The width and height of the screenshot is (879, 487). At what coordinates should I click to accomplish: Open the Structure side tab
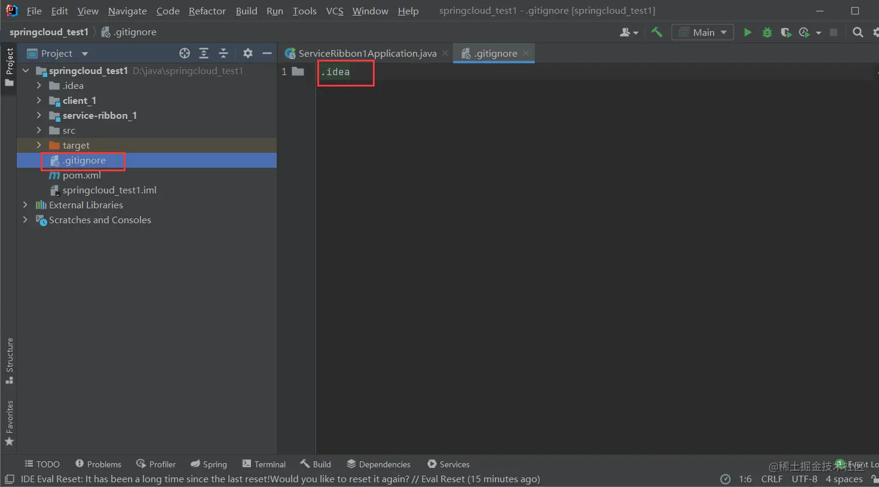pyautogui.click(x=9, y=361)
